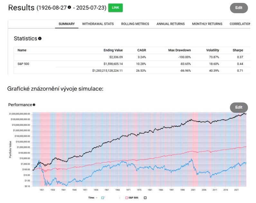Click Edit button next to Results
Screen dimensions: 256x203
239,8
